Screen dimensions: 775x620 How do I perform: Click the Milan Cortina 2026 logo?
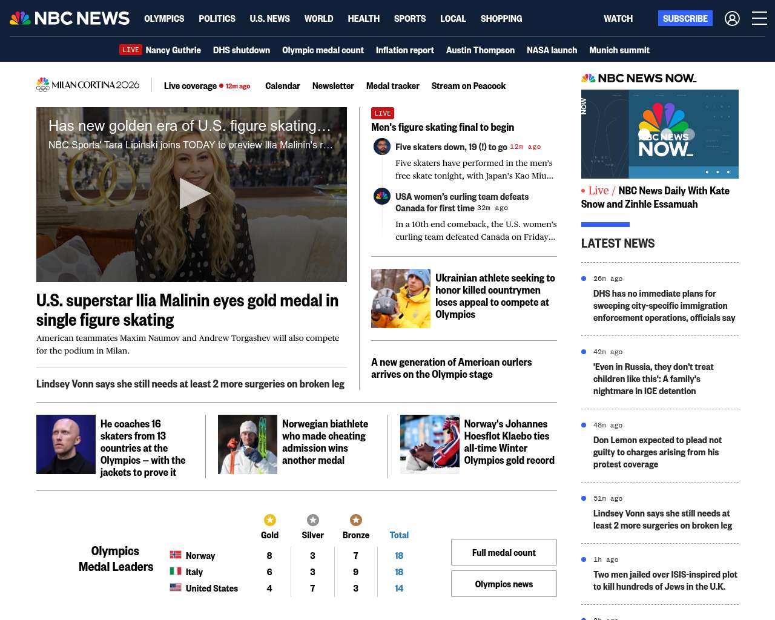(88, 85)
